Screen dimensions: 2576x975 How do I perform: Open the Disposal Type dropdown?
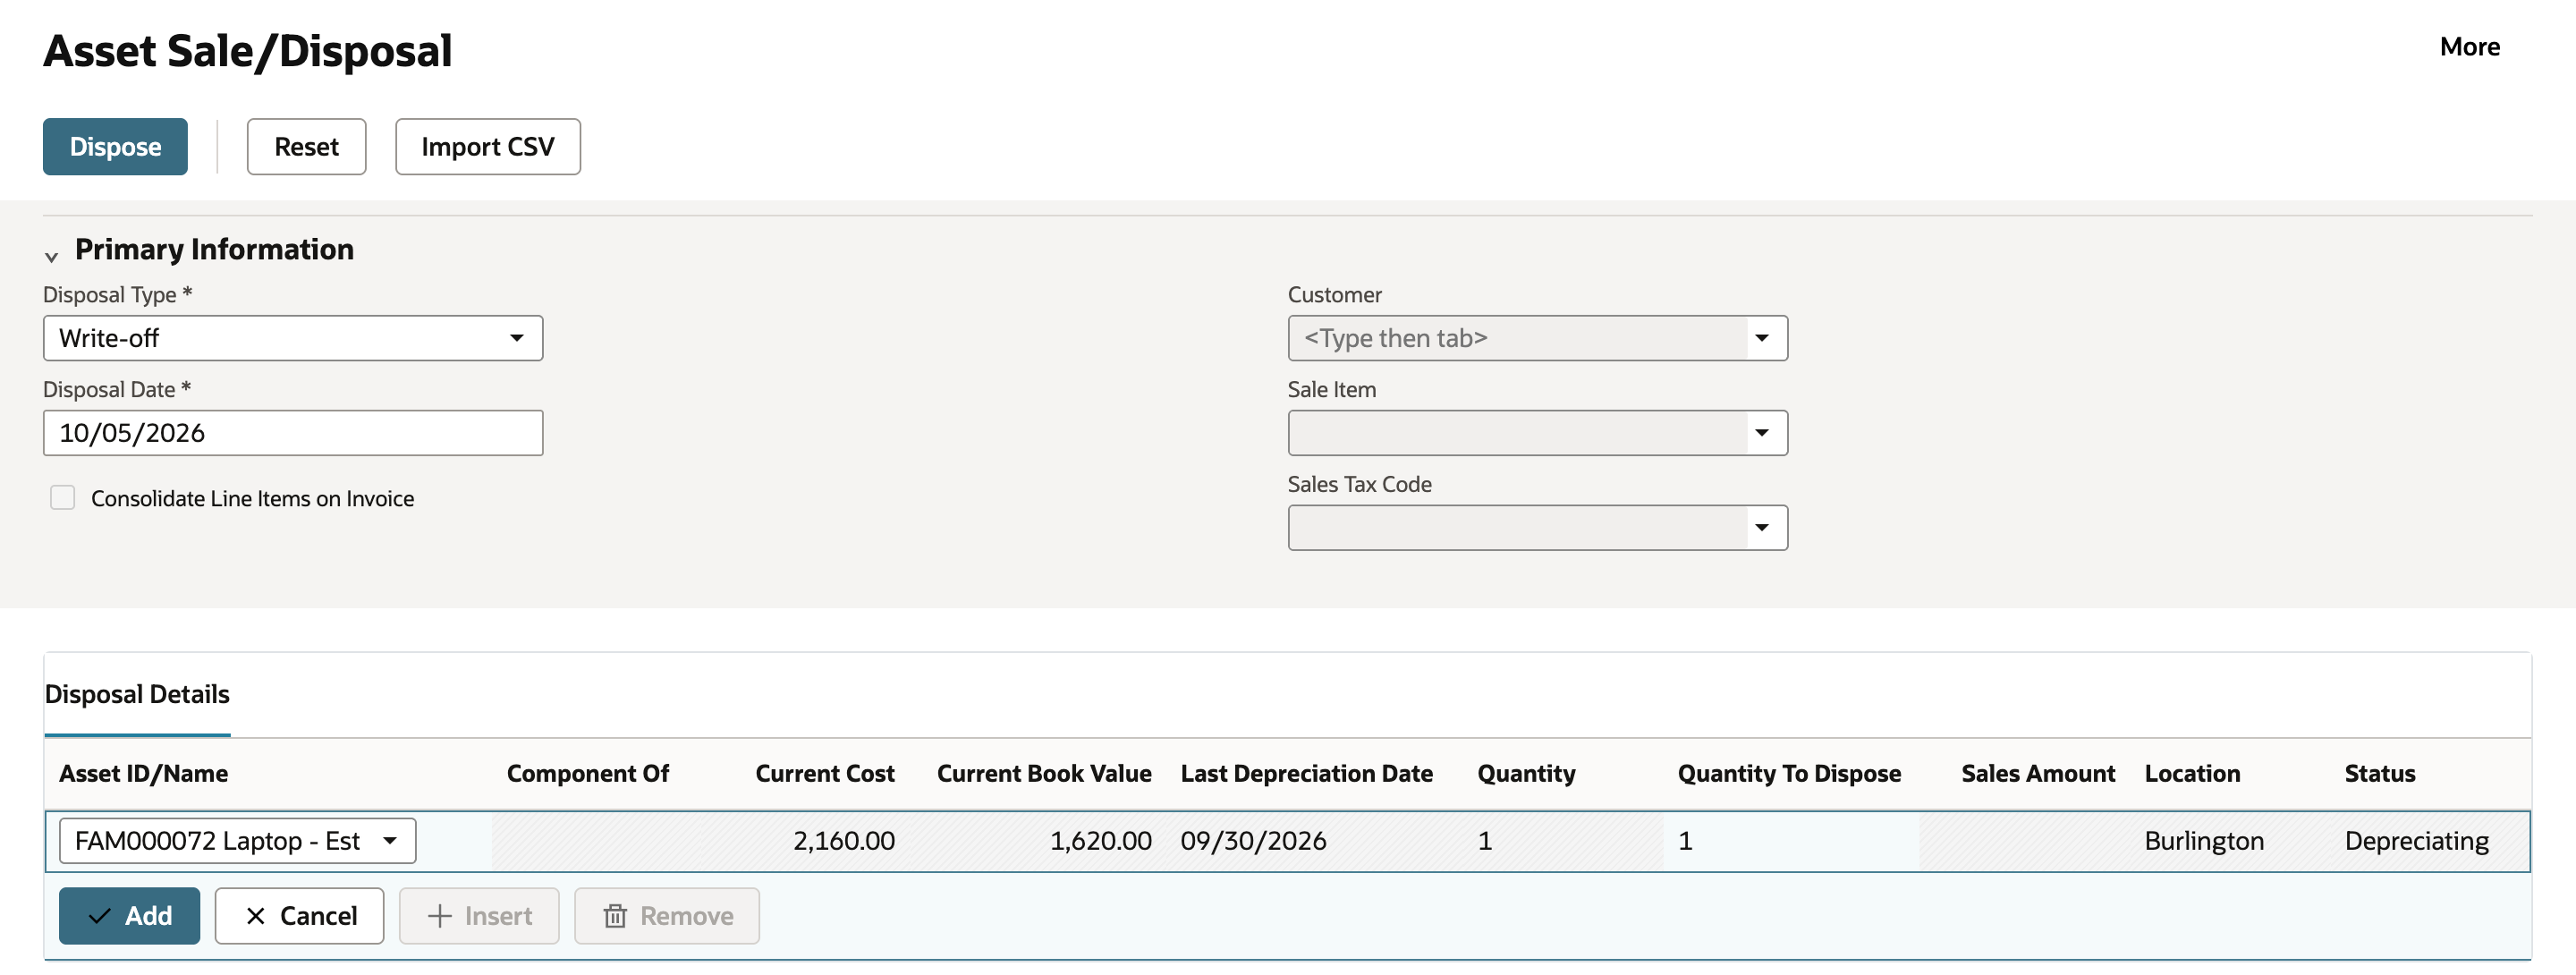(x=293, y=338)
